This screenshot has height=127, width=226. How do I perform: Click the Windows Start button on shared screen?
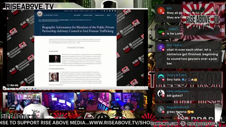point(4,88)
